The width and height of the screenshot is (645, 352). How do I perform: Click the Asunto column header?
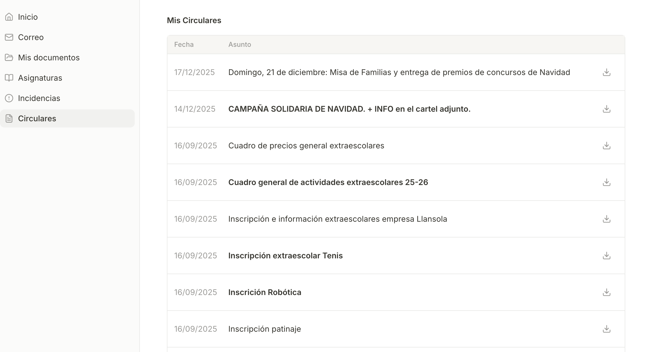240,45
